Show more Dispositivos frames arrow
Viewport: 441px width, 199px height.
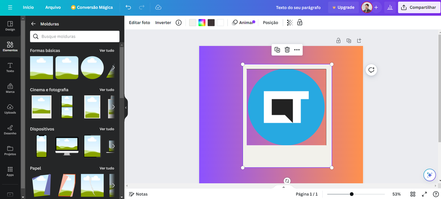[113, 146]
